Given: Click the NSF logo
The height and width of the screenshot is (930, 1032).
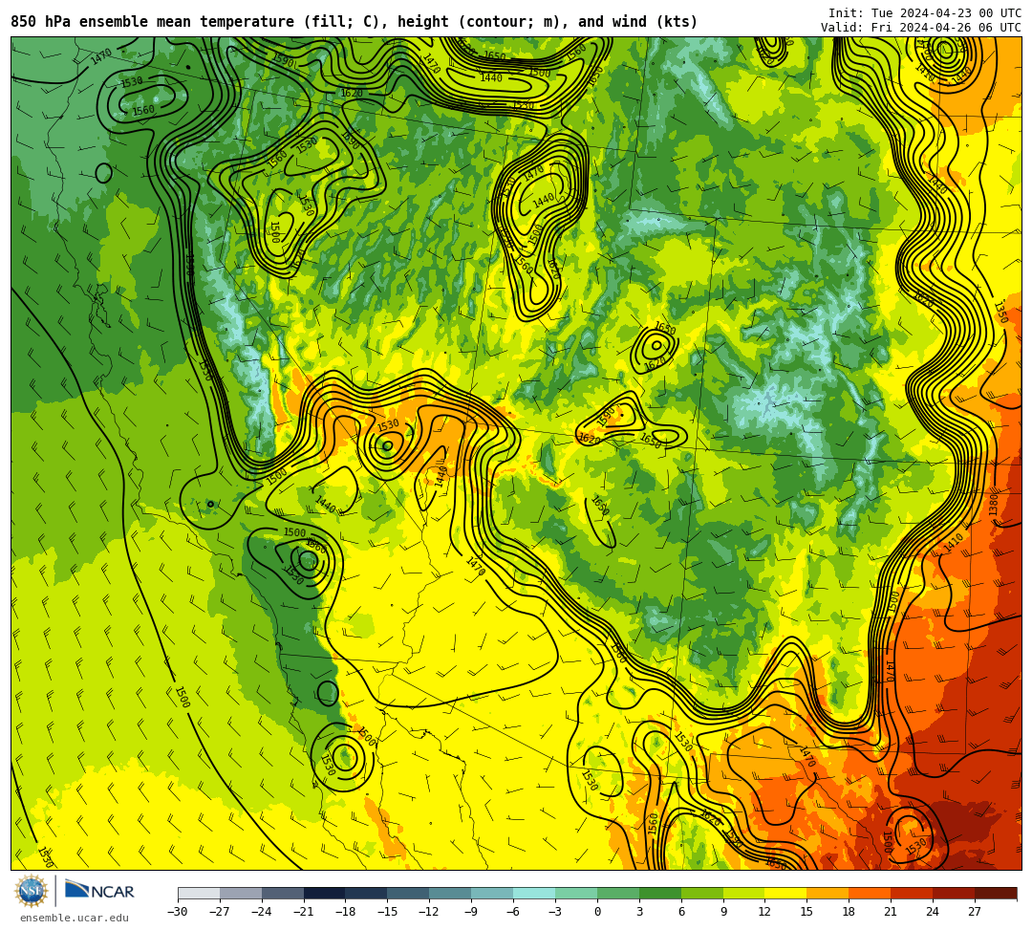Looking at the screenshot, I should 32,891.
